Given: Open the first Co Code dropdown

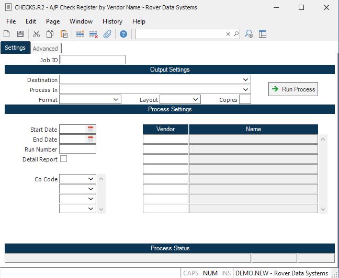Looking at the screenshot, I should (x=91, y=179).
